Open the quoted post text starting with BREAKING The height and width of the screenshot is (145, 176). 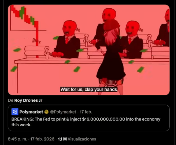coord(86,122)
